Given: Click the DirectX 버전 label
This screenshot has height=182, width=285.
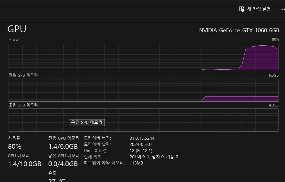Looking at the screenshot, I should 96,150.
